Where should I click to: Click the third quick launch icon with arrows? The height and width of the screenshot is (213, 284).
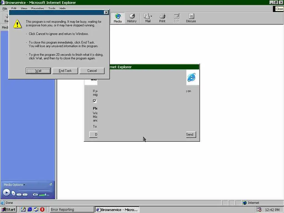(36, 209)
